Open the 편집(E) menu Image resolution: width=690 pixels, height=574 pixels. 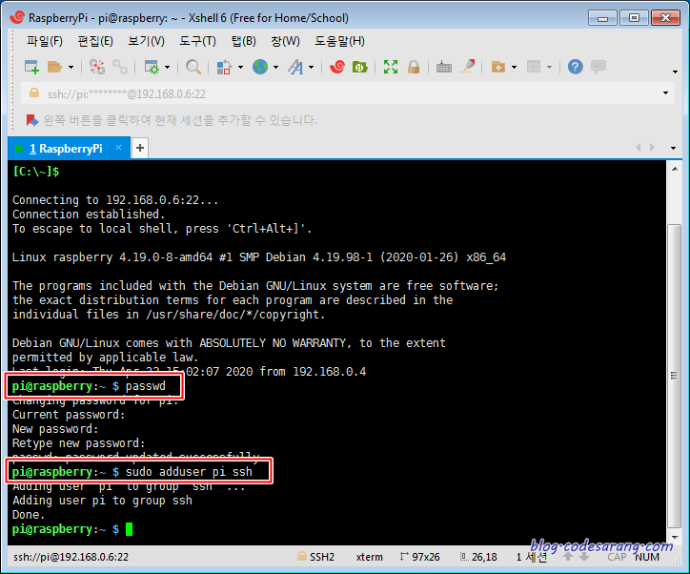point(95,41)
